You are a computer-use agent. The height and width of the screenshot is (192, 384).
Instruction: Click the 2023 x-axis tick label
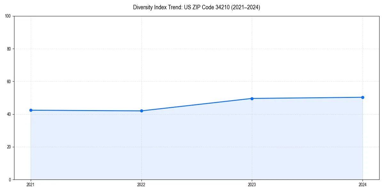[x=252, y=184]
